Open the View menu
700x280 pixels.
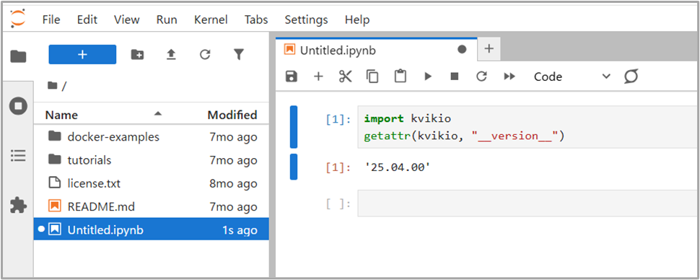click(127, 19)
